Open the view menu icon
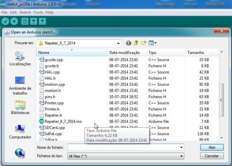 click(152, 43)
